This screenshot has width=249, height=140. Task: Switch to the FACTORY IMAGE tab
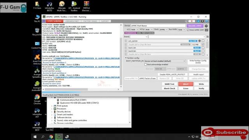click(x=90, y=21)
